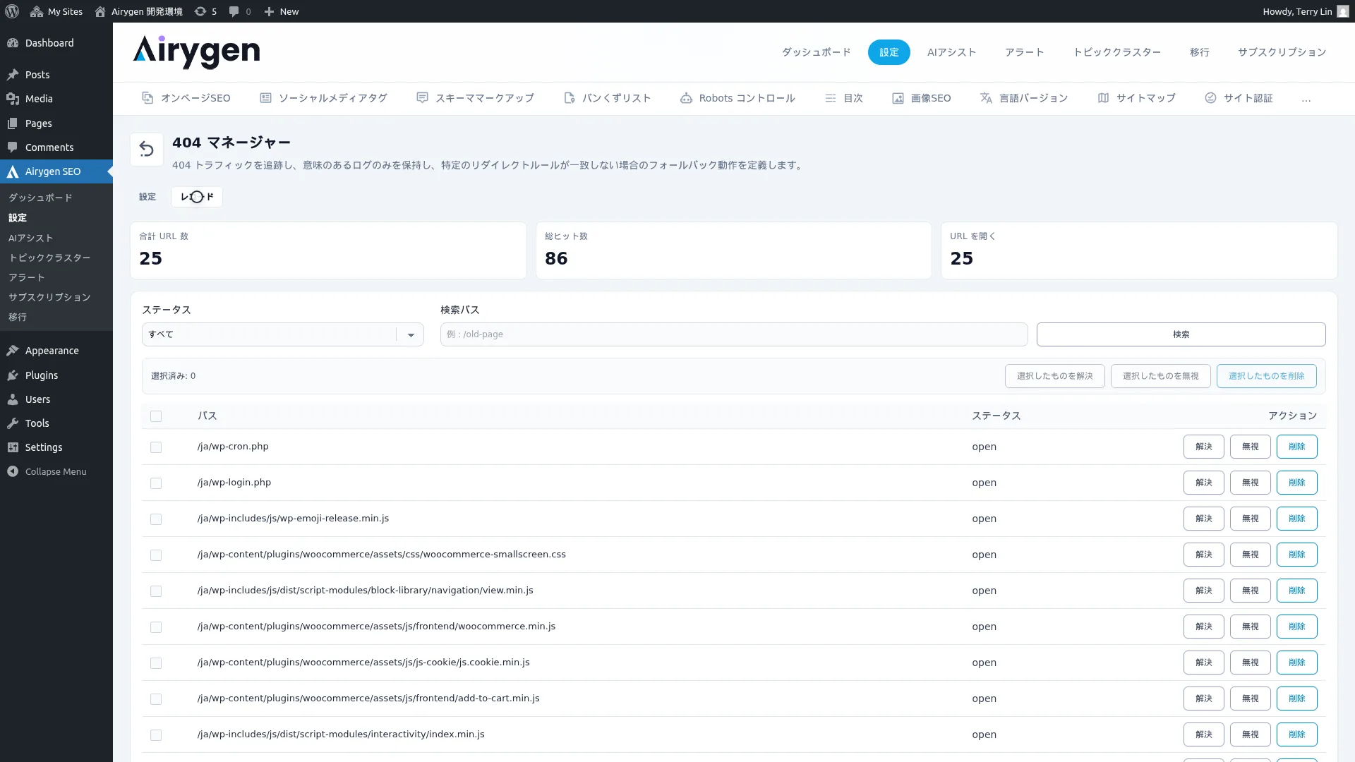
Task: Open パンくずリスト settings tab
Action: pos(607,98)
